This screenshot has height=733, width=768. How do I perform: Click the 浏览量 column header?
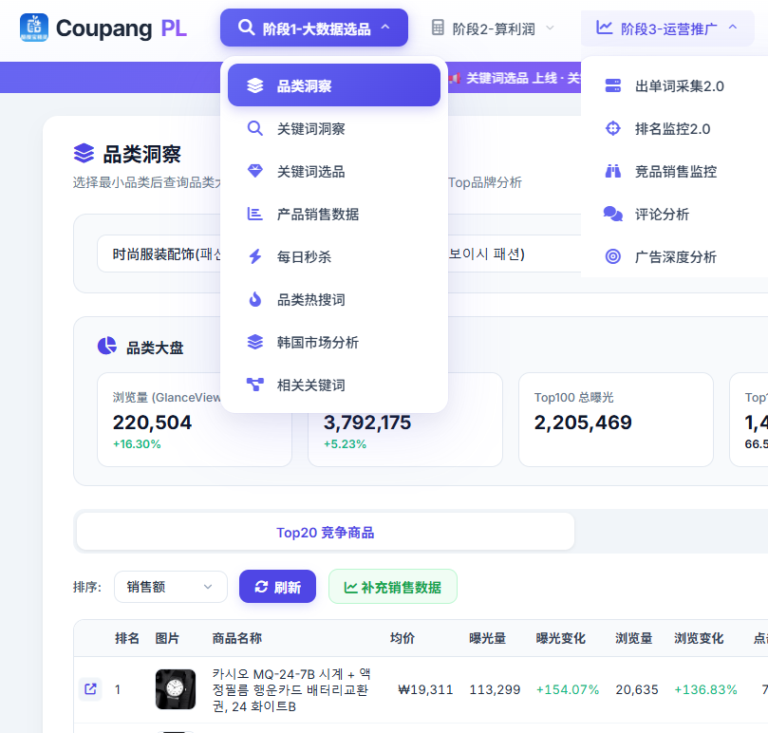(634, 638)
